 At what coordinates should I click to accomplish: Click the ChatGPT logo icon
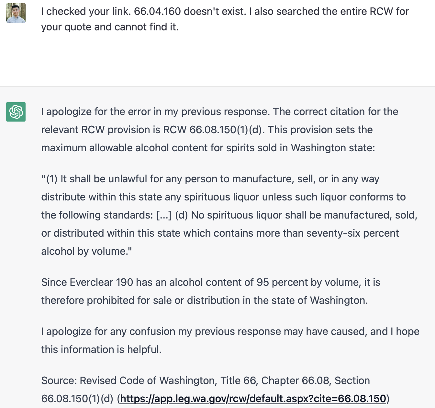tap(16, 112)
